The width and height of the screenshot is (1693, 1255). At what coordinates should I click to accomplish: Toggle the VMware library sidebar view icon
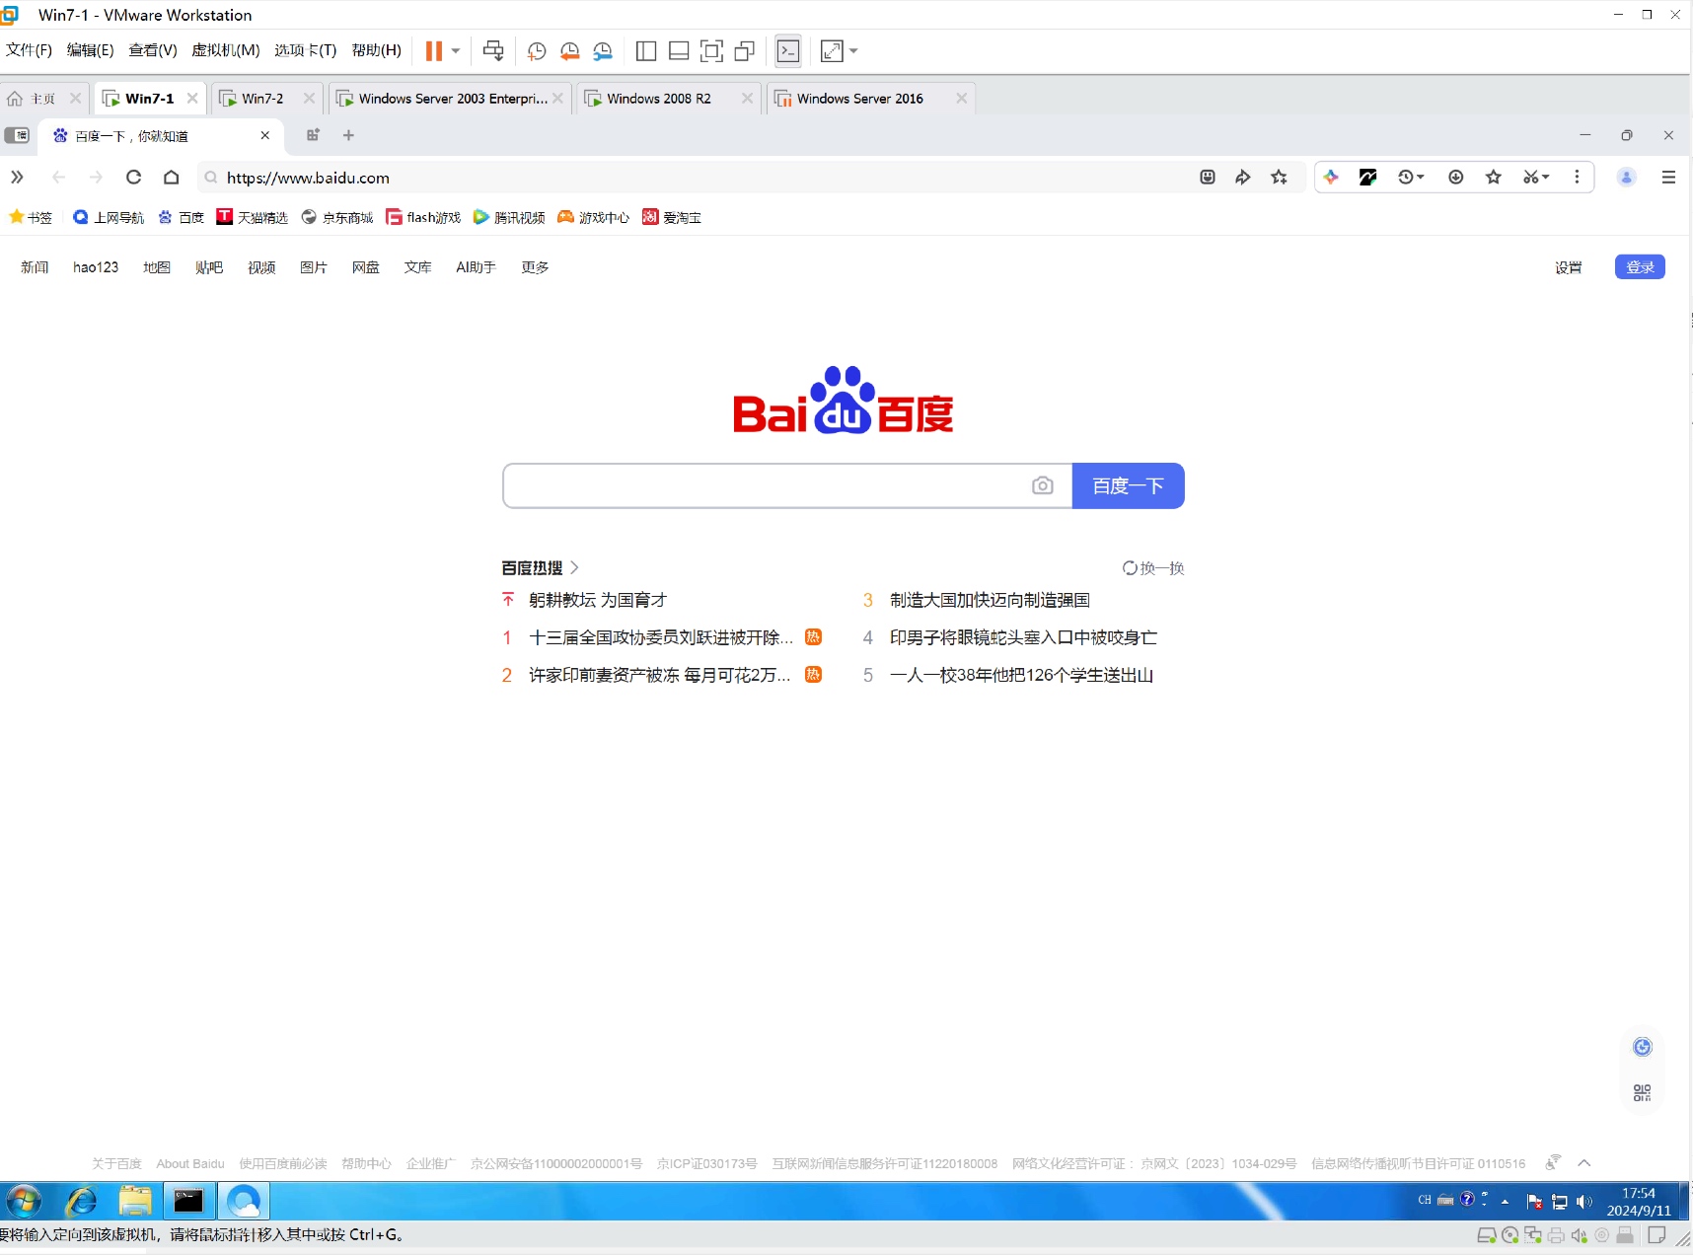click(x=646, y=51)
